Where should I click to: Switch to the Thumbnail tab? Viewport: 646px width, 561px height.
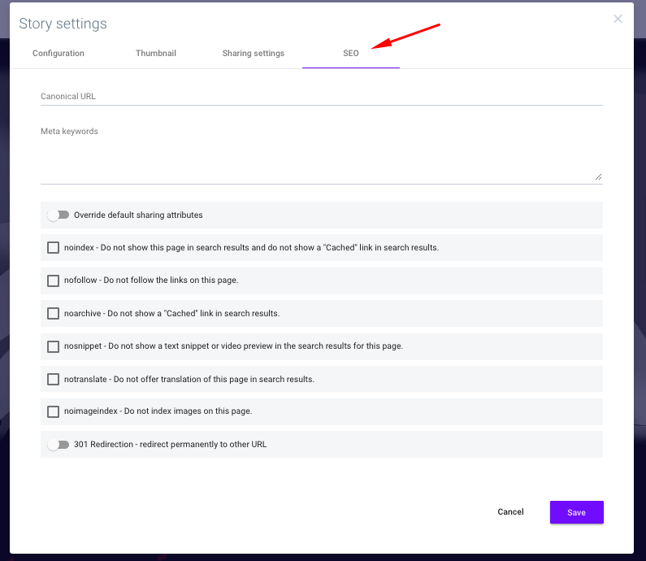coord(156,53)
